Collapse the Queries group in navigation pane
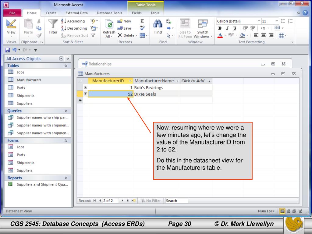Screen dimensions: 312x234 (66, 111)
